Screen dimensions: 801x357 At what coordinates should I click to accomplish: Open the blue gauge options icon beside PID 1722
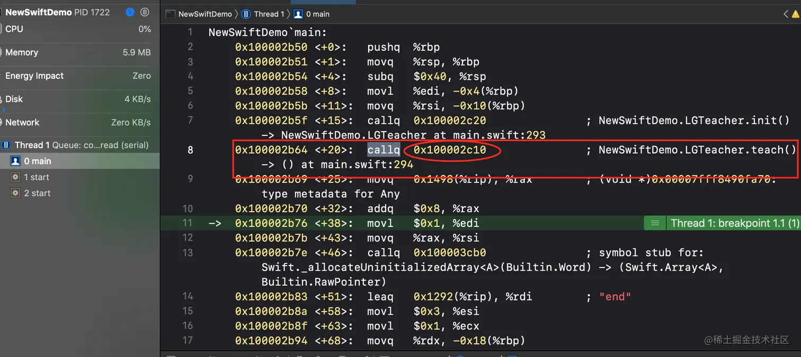pyautogui.click(x=130, y=12)
